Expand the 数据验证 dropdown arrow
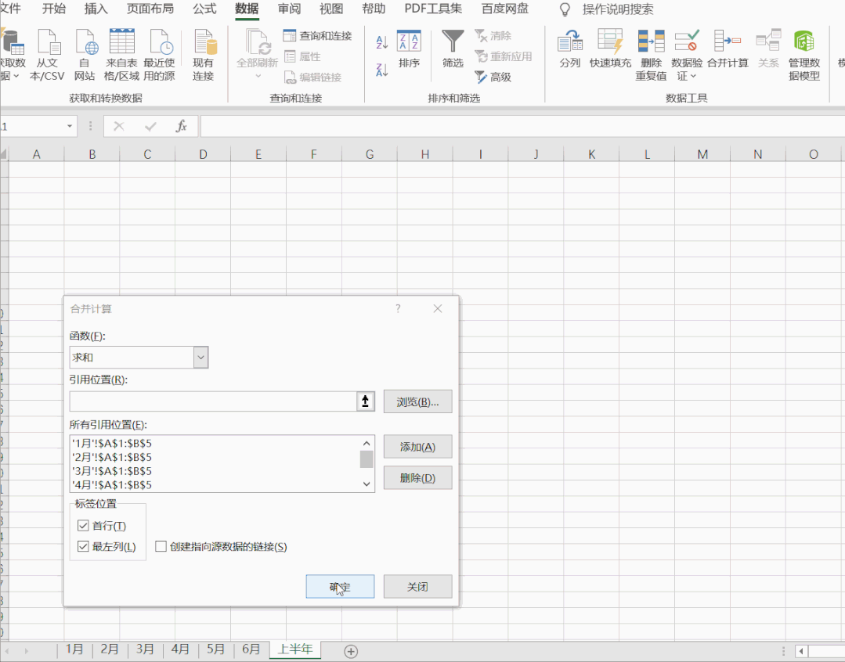845x662 pixels. [693, 76]
